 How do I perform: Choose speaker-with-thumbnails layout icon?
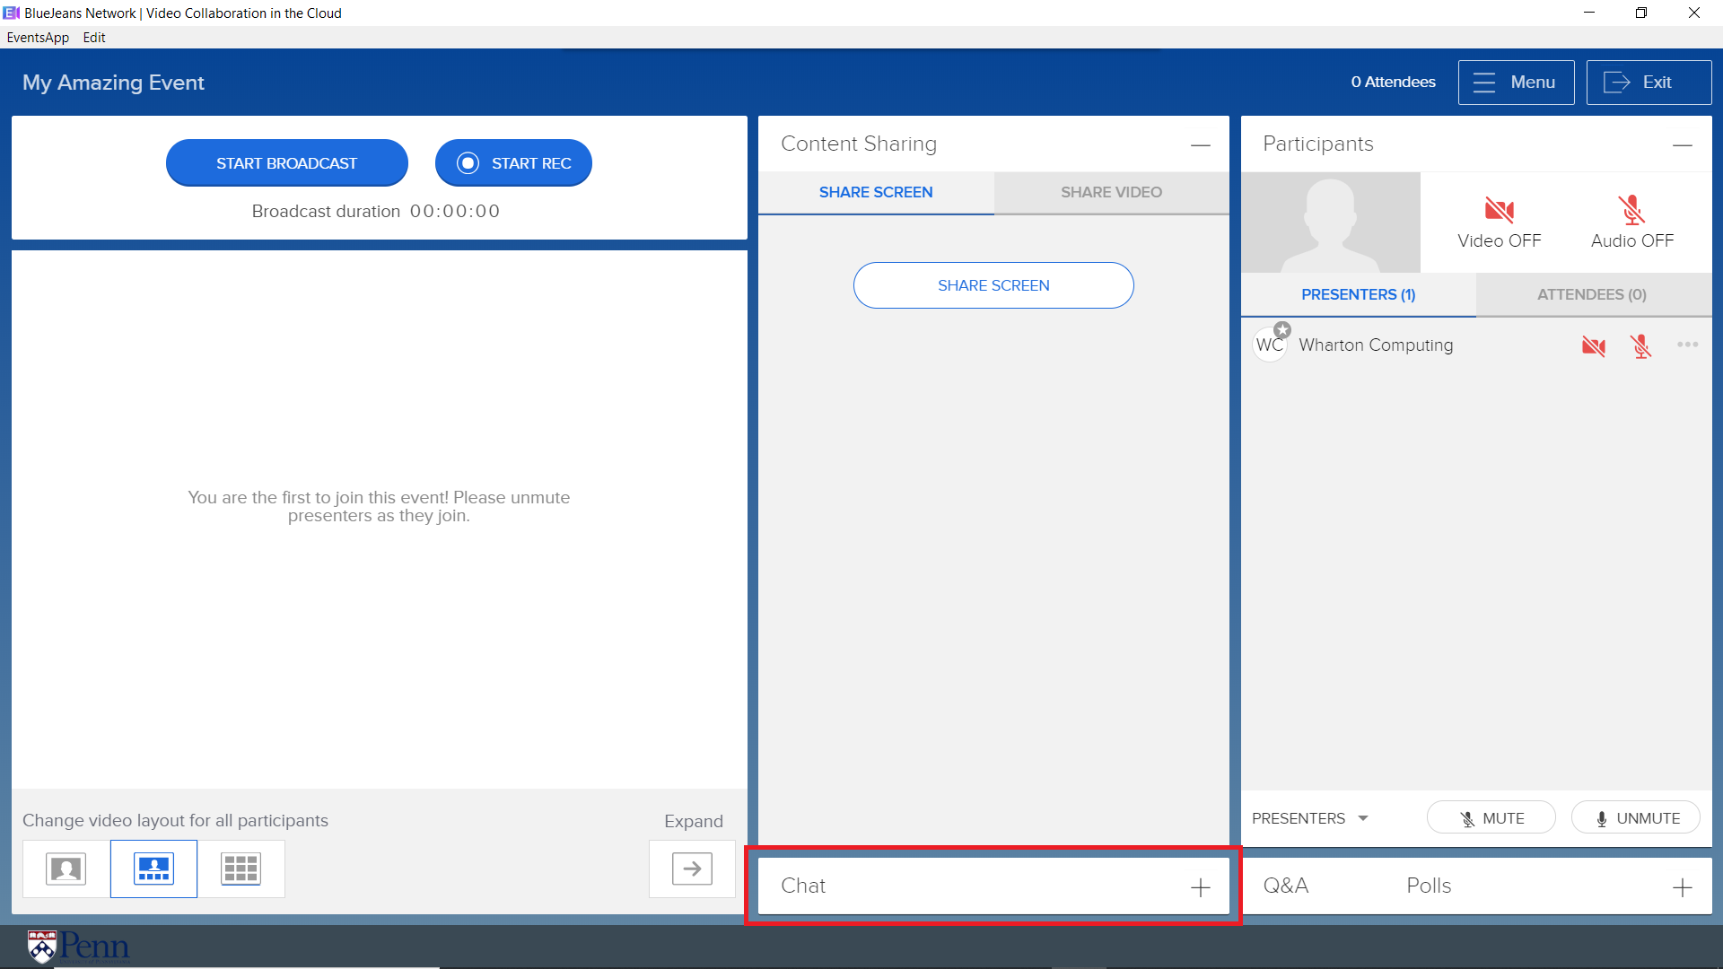(153, 869)
